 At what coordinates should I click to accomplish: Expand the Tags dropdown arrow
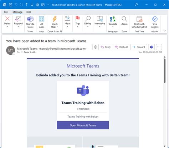point(78,26)
